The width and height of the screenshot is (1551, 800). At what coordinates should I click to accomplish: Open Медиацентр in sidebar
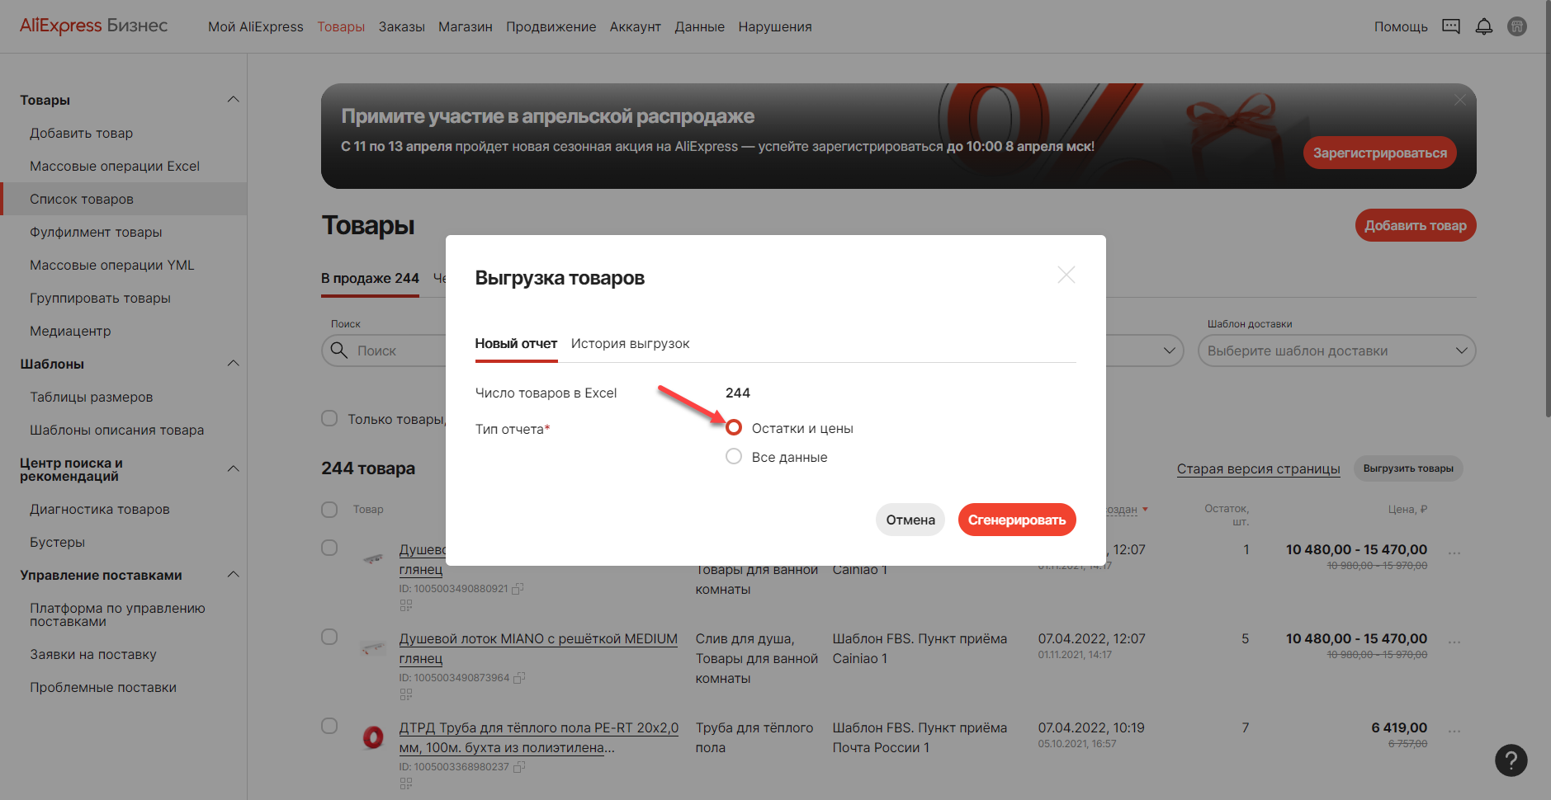70,331
